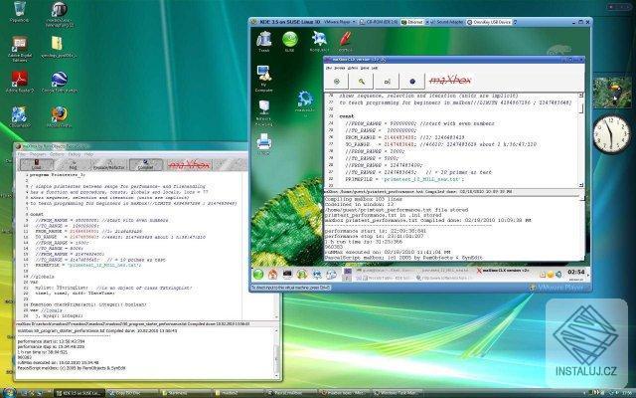Viewport: 636px width, 398px height.
Task: Open Mozilla Firefox desktop shortcut
Action: 60,117
